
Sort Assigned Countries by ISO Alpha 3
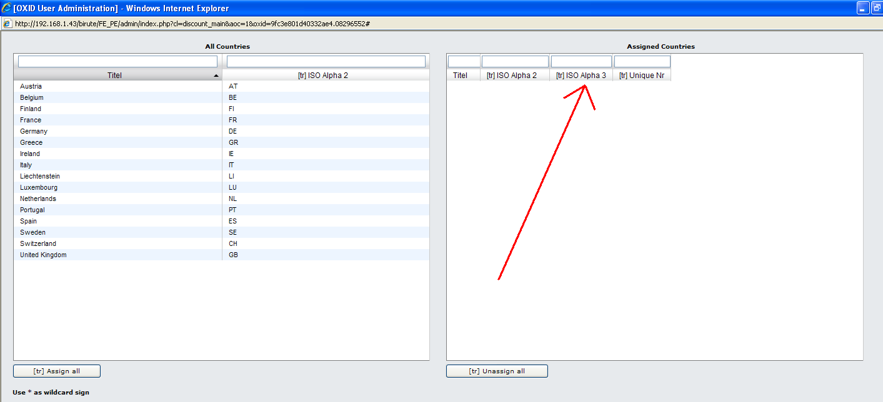coord(581,76)
